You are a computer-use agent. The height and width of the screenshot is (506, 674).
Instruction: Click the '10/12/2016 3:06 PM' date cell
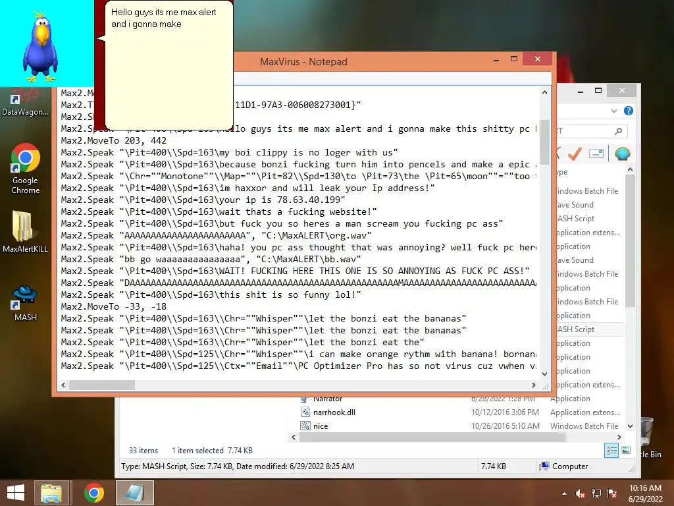coord(505,412)
